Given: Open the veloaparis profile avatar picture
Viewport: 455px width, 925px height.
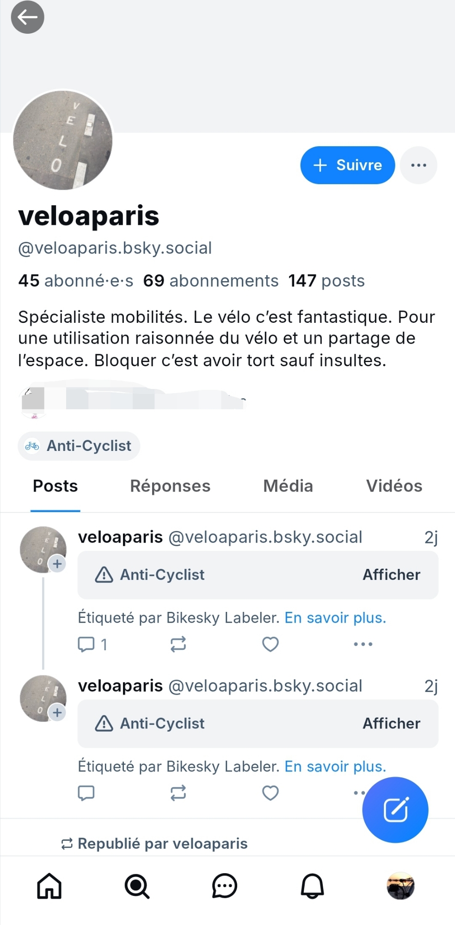Looking at the screenshot, I should coord(63,140).
